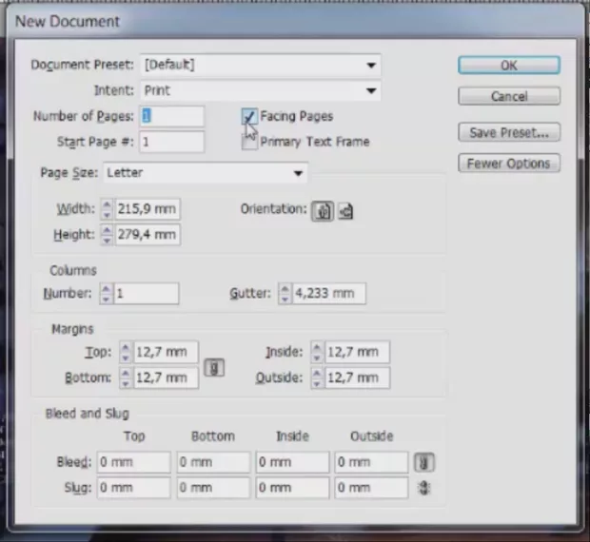The height and width of the screenshot is (542, 590).
Task: Click the Columns Number stepper arrows
Action: click(x=107, y=294)
